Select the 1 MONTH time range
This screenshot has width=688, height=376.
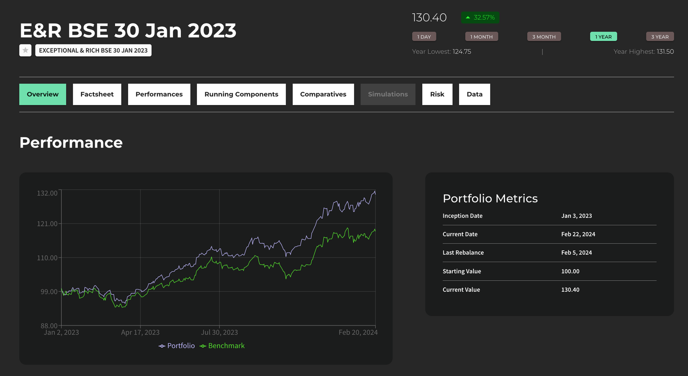481,37
